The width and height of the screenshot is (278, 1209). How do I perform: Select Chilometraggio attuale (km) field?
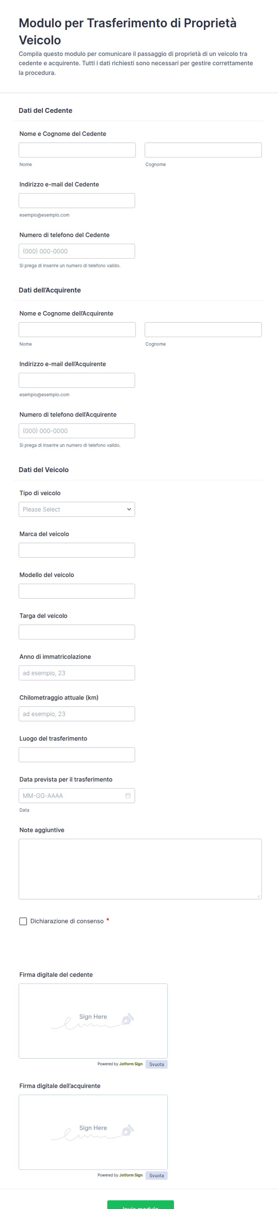tap(77, 714)
